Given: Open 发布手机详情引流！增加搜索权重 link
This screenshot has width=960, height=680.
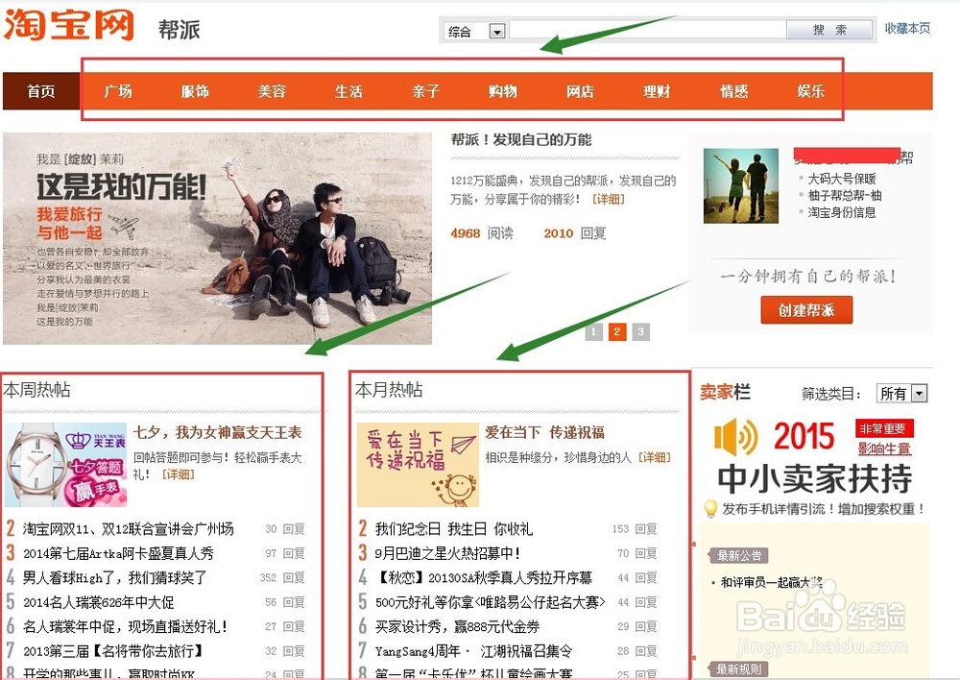Looking at the screenshot, I should [824, 509].
